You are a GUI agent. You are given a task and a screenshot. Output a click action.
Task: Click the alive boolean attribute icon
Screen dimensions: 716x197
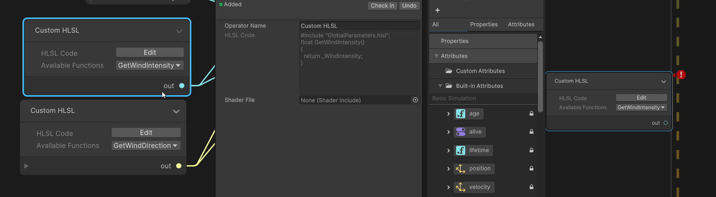click(x=461, y=132)
